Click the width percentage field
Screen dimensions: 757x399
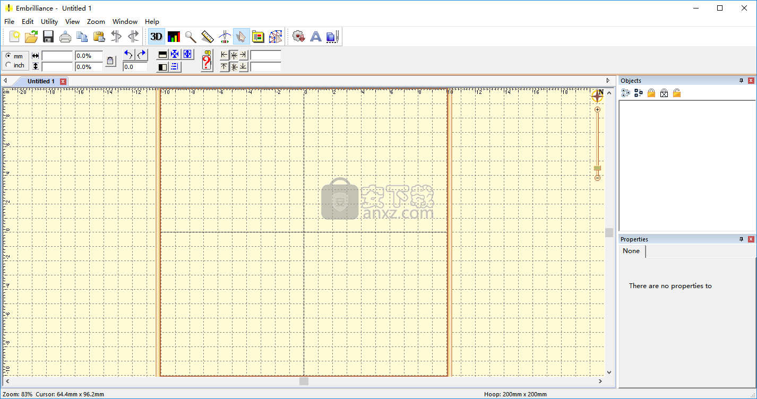[89, 56]
